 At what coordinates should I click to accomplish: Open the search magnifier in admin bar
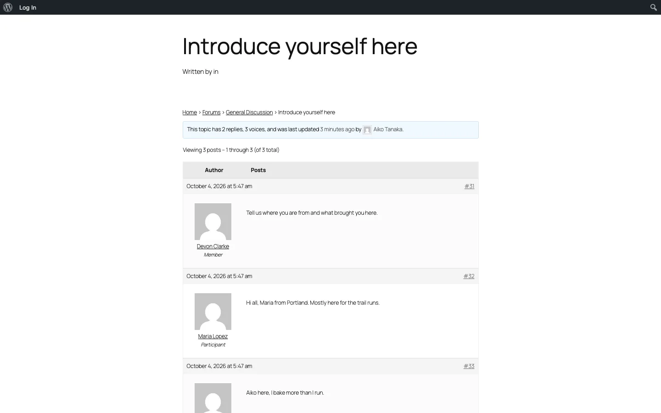coord(654,7)
